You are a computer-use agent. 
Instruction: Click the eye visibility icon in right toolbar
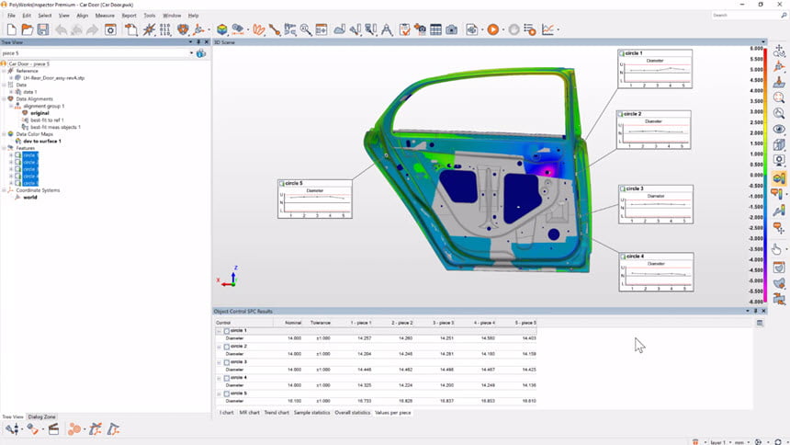[x=779, y=129]
